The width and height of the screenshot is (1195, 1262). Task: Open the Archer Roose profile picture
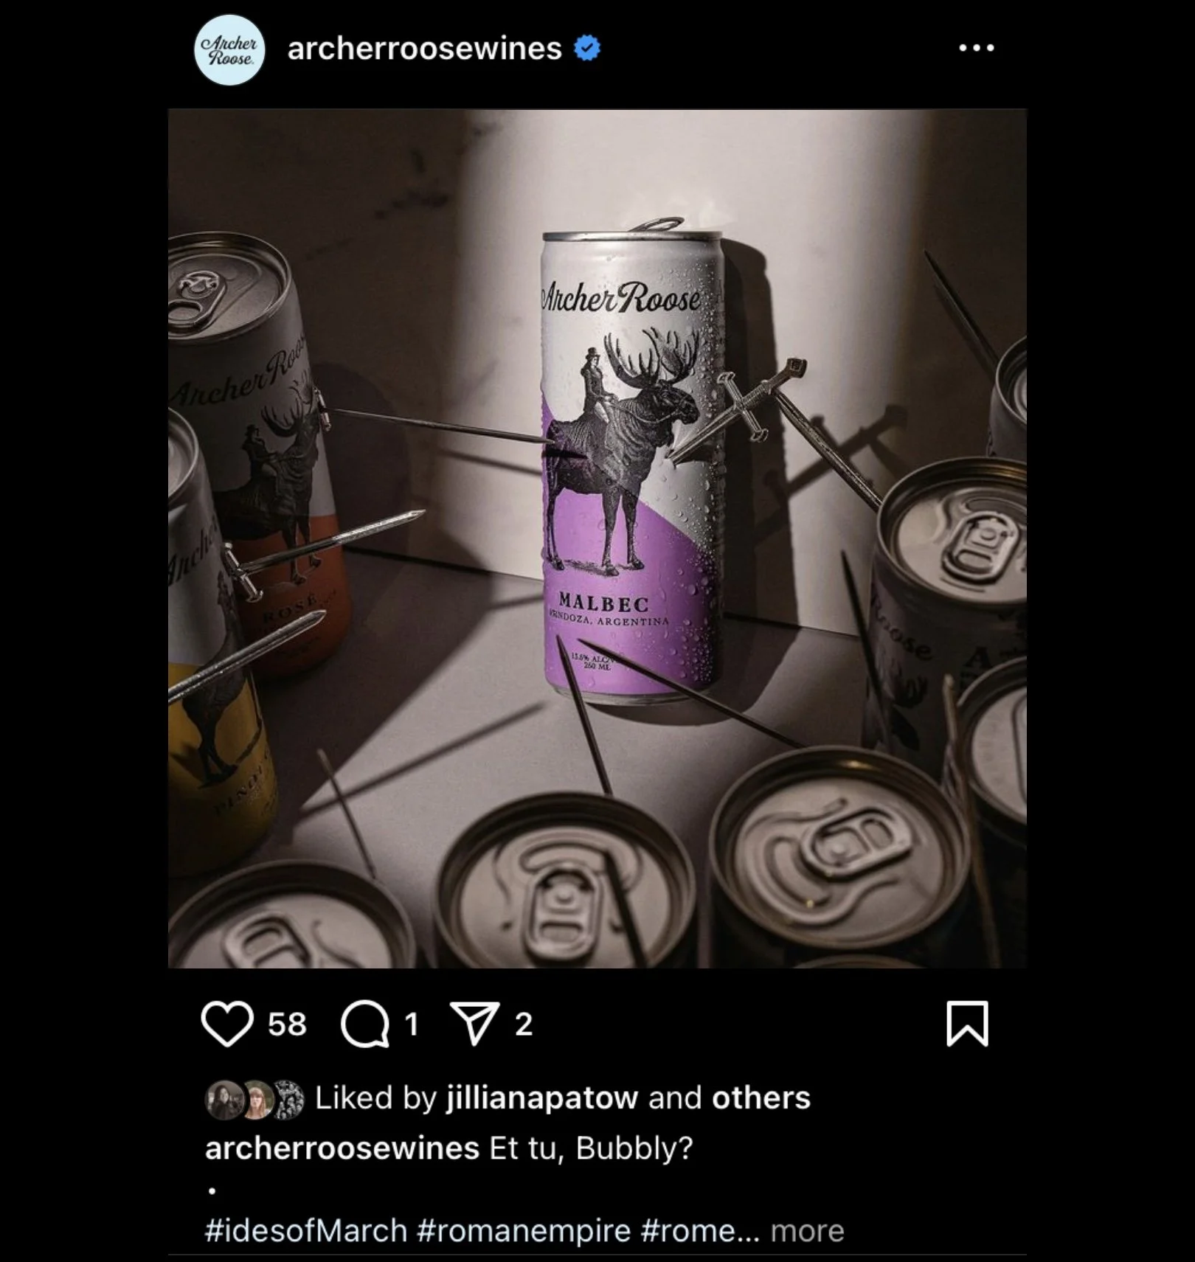229,49
